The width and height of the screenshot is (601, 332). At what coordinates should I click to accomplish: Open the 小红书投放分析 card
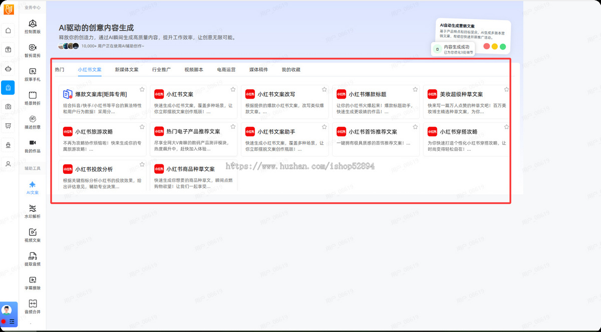point(102,176)
